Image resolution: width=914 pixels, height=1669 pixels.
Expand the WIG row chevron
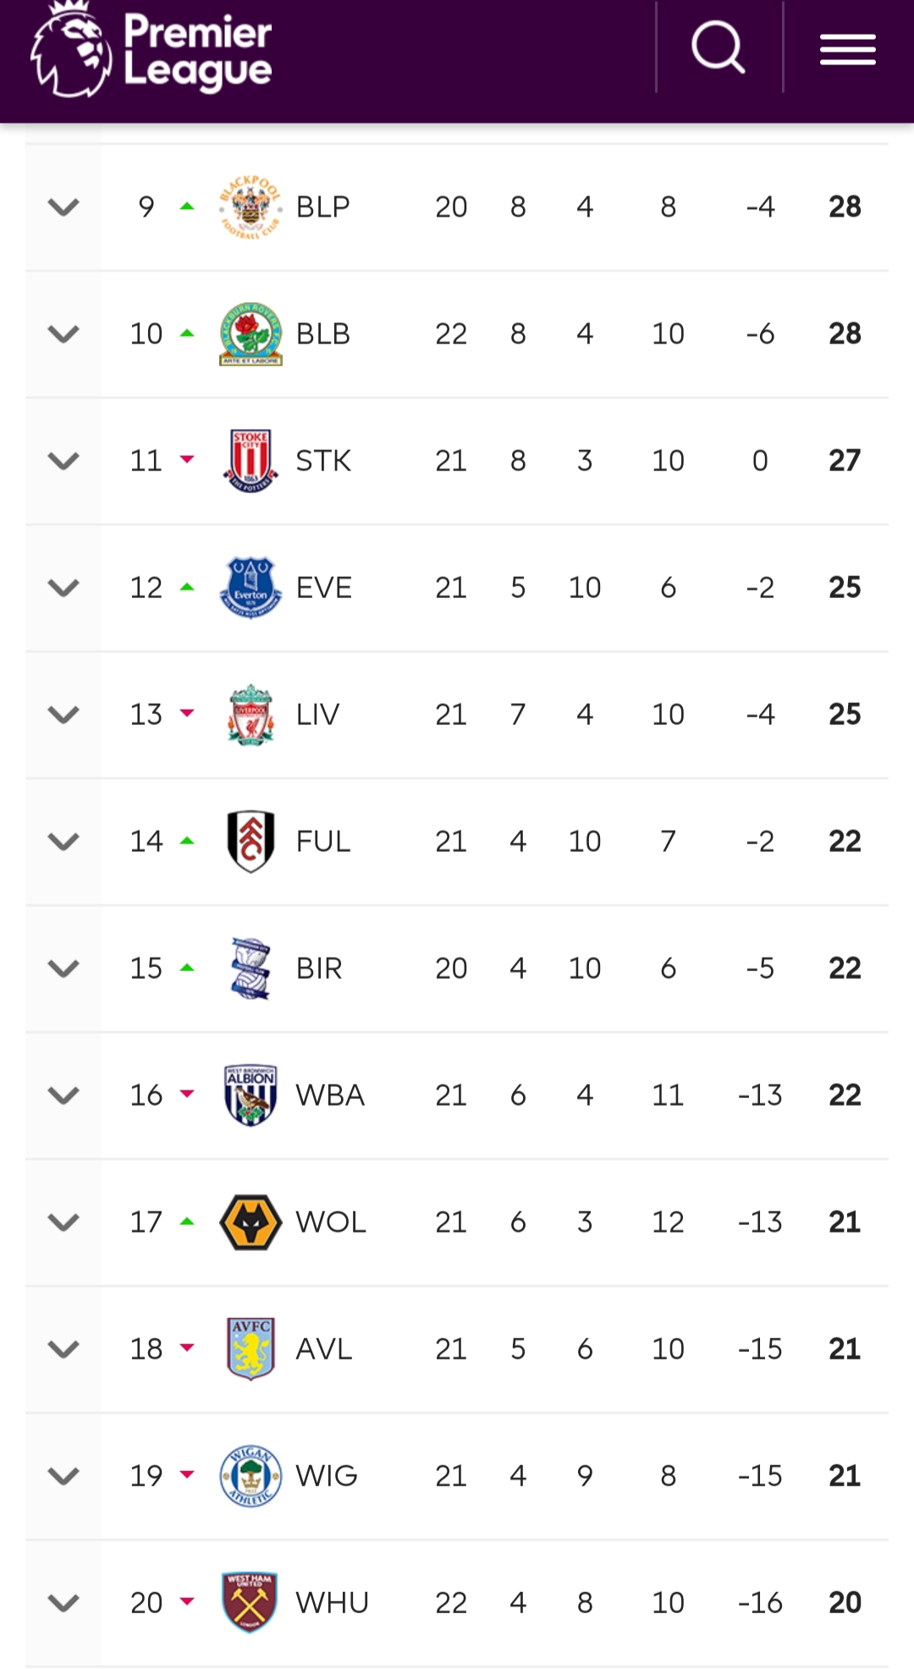pyautogui.click(x=63, y=1476)
